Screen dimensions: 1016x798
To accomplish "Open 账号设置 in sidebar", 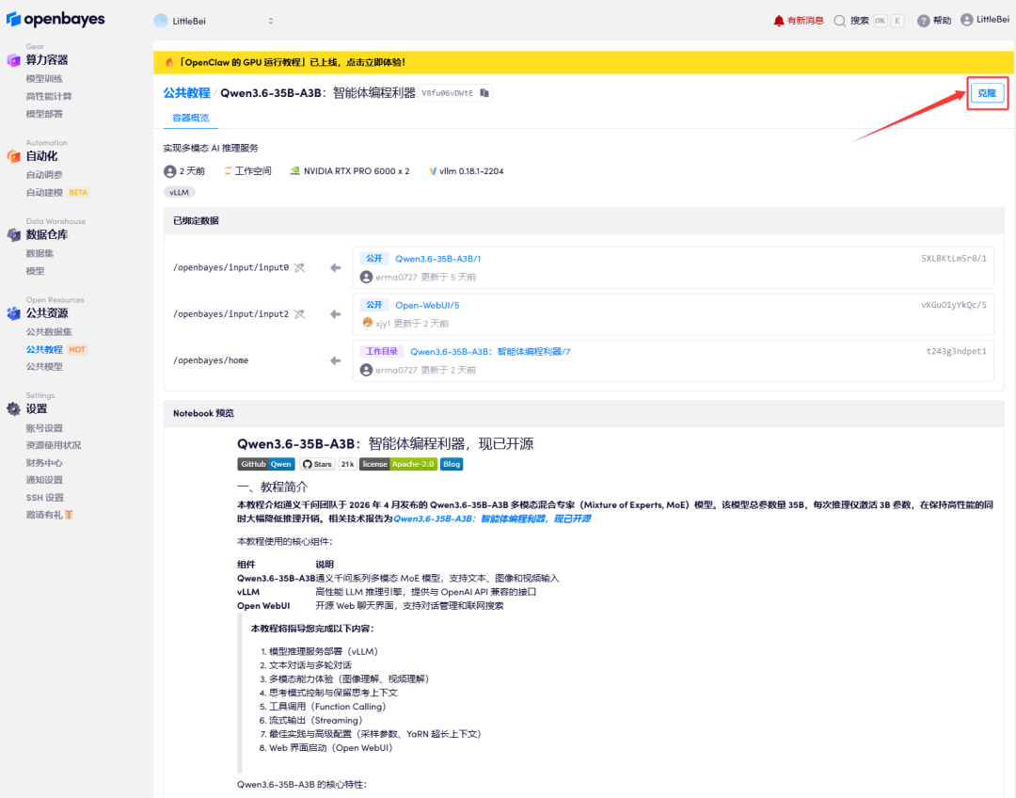I will pyautogui.click(x=44, y=428).
